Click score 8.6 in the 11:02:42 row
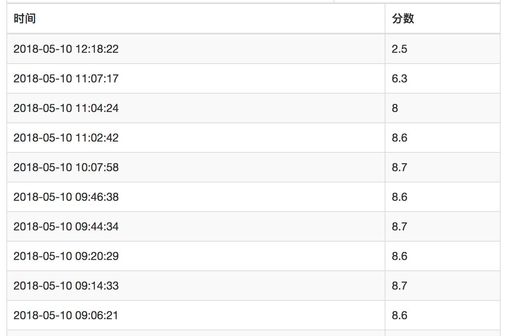Viewport: 507px width, 336px height. [x=442, y=138]
